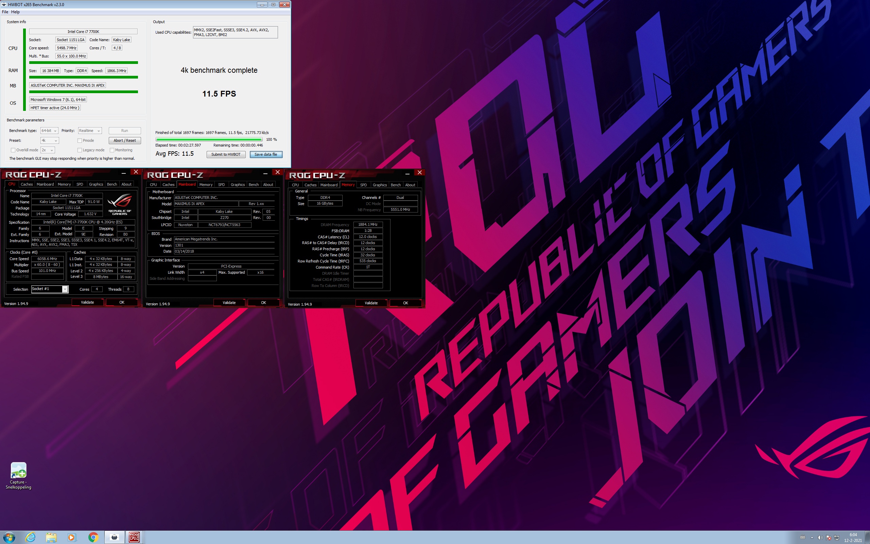Click the Abort / Reset button
This screenshot has height=544, width=870.
click(x=124, y=141)
